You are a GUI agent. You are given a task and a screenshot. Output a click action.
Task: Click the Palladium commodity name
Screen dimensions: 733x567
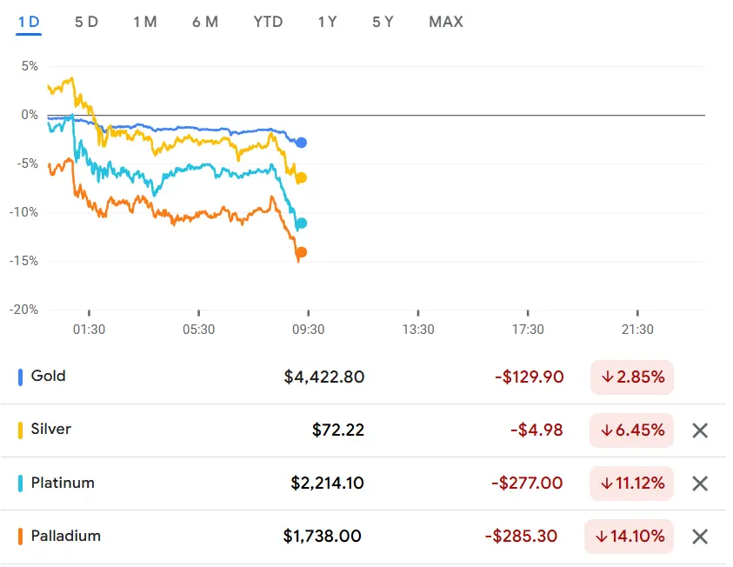[x=65, y=536]
